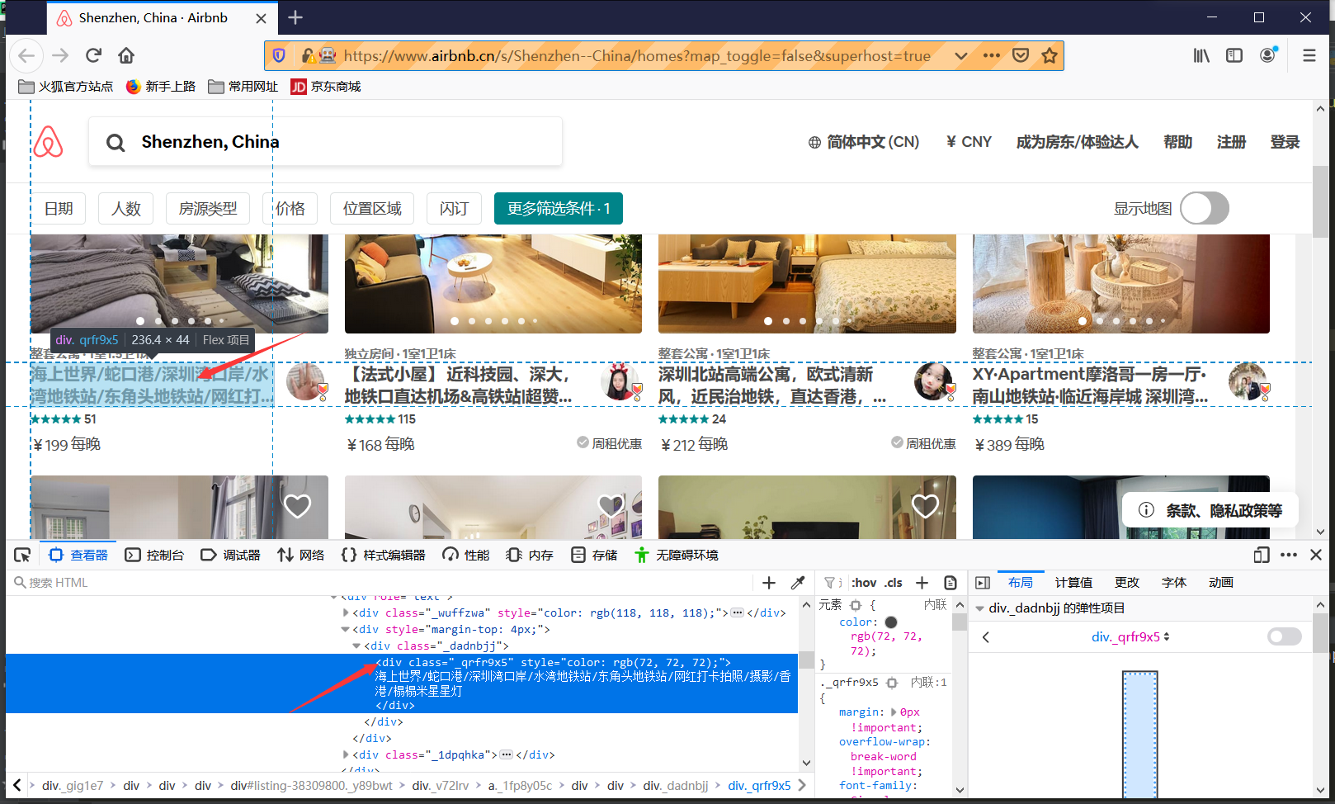Toggle the 显示地图 map switch
The height and width of the screenshot is (804, 1335).
1205,208
